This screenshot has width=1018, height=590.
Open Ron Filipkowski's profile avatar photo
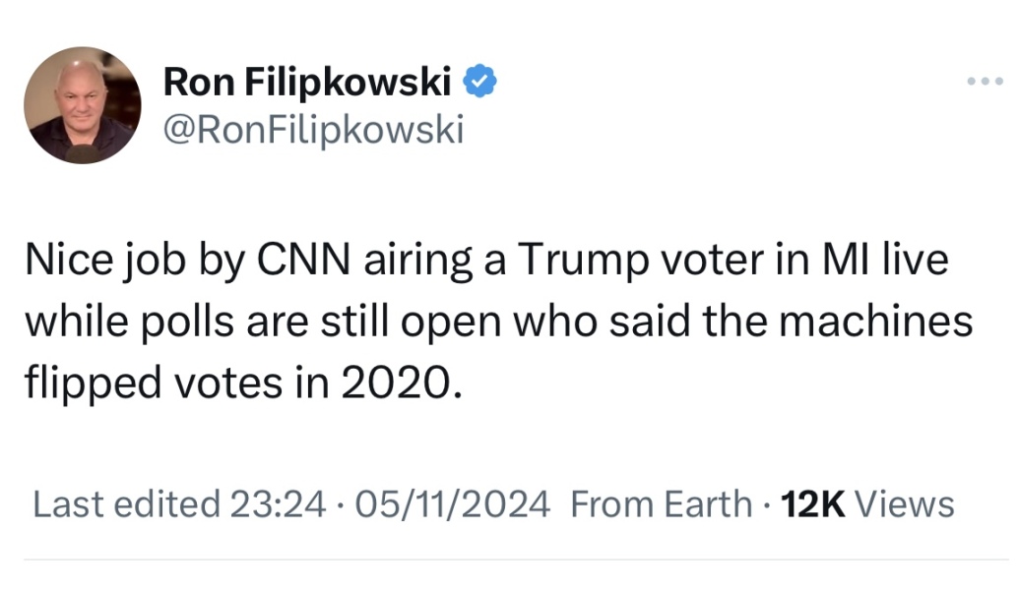83,105
